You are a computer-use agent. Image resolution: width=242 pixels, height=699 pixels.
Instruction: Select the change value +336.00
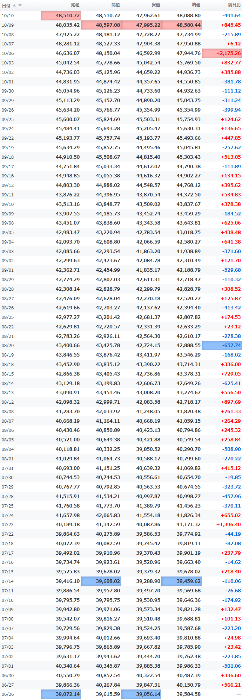[x=231, y=364]
